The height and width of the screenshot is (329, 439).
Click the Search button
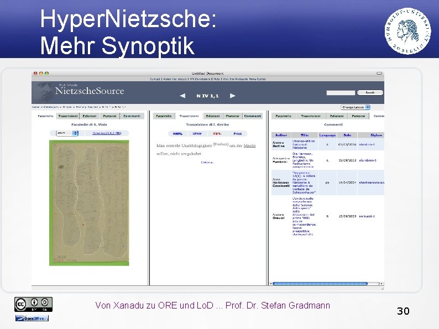coord(370,93)
